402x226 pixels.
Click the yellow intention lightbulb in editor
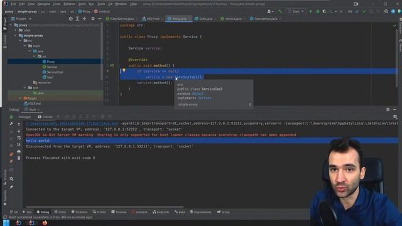point(124,70)
